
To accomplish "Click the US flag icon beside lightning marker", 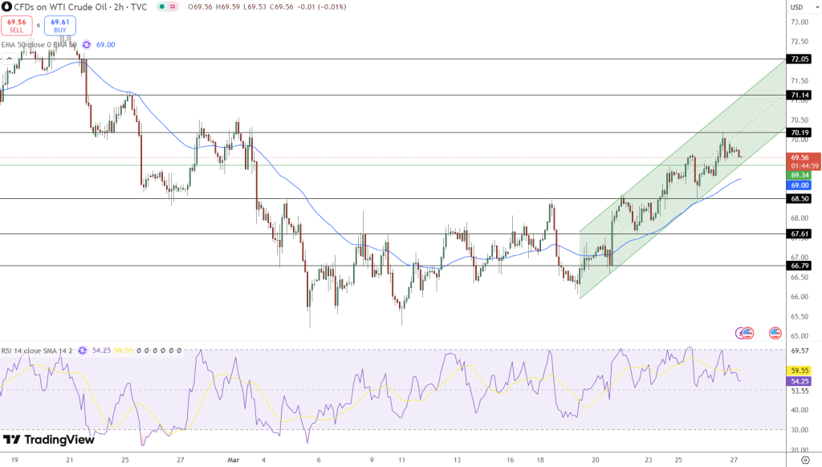I will coord(748,332).
